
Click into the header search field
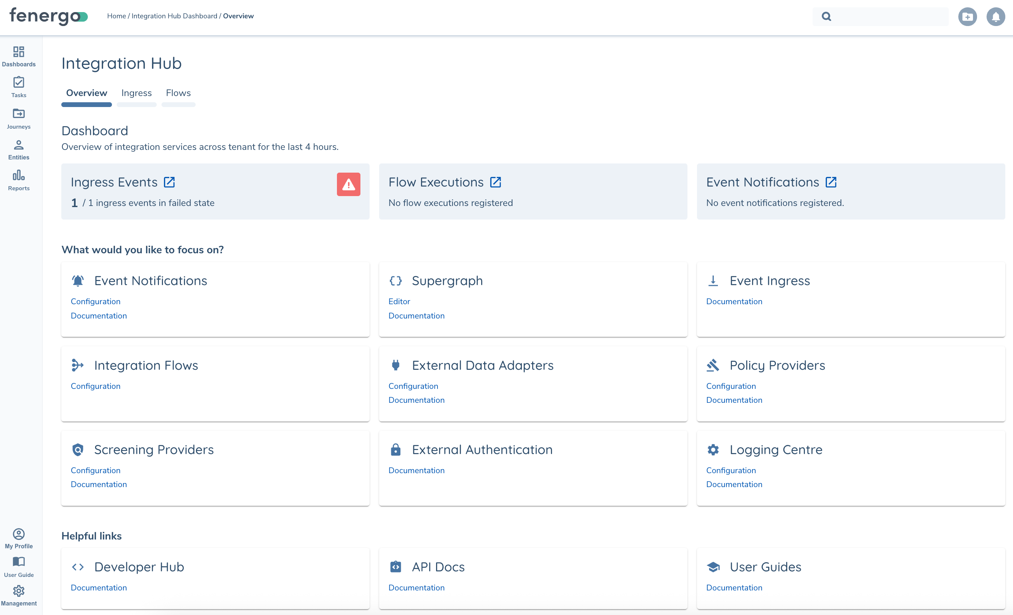point(888,17)
